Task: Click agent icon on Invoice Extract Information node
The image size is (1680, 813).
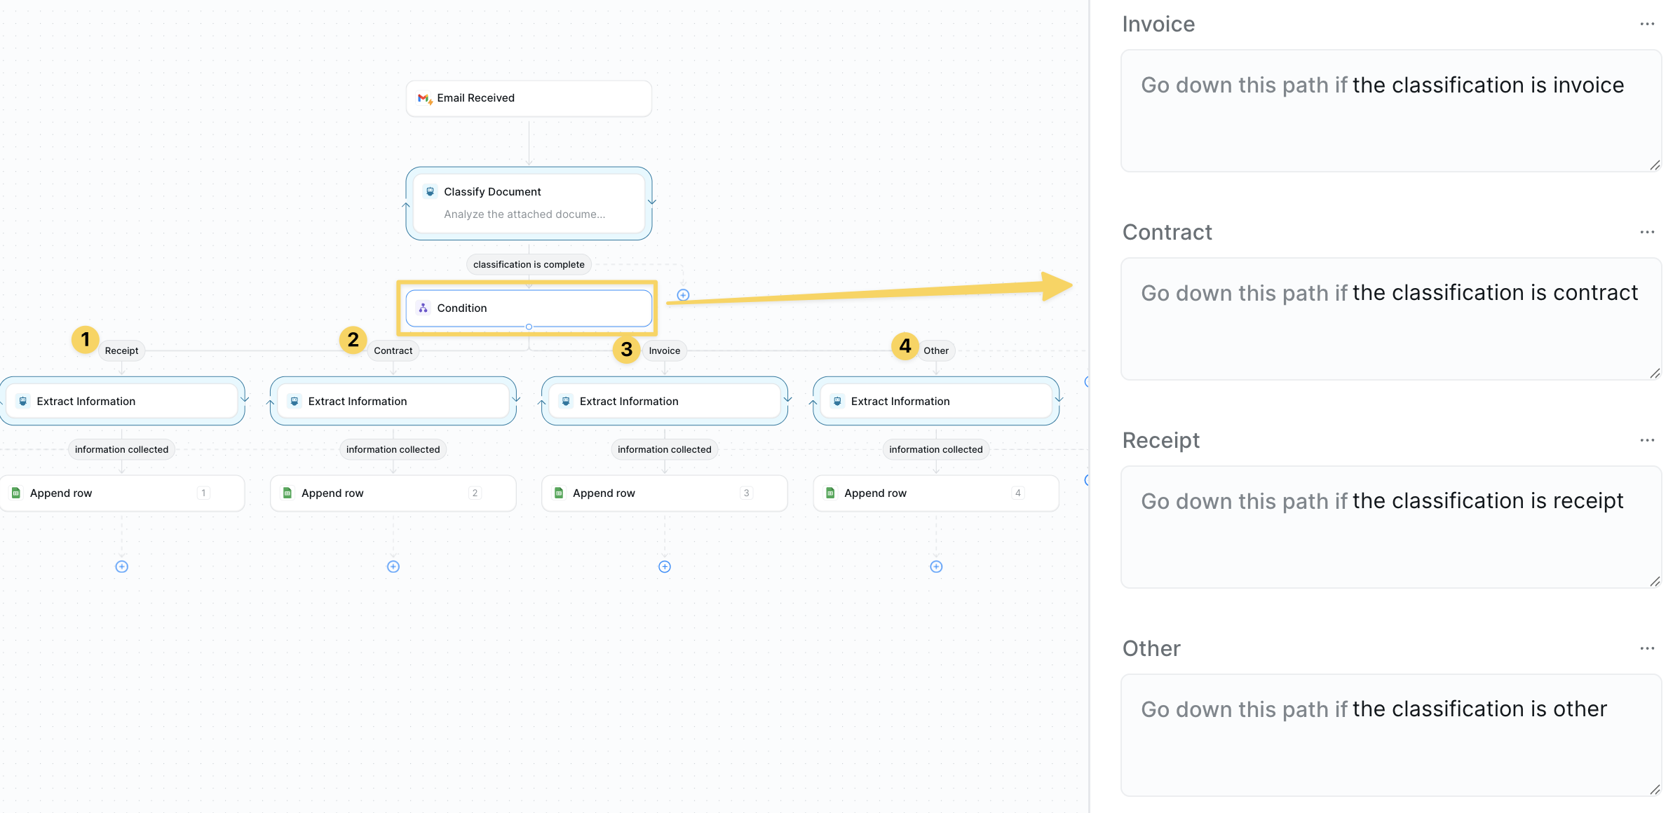Action: [x=565, y=401]
